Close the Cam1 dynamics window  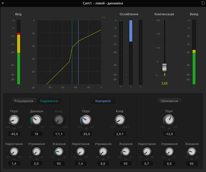(x=3, y=3)
